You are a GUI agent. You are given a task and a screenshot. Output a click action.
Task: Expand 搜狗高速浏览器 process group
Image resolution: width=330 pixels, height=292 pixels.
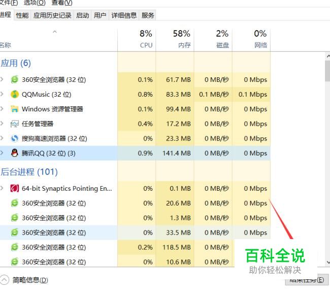(2, 138)
